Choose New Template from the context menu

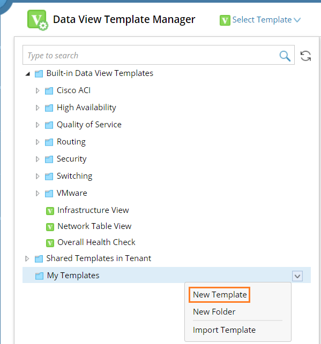220,295
